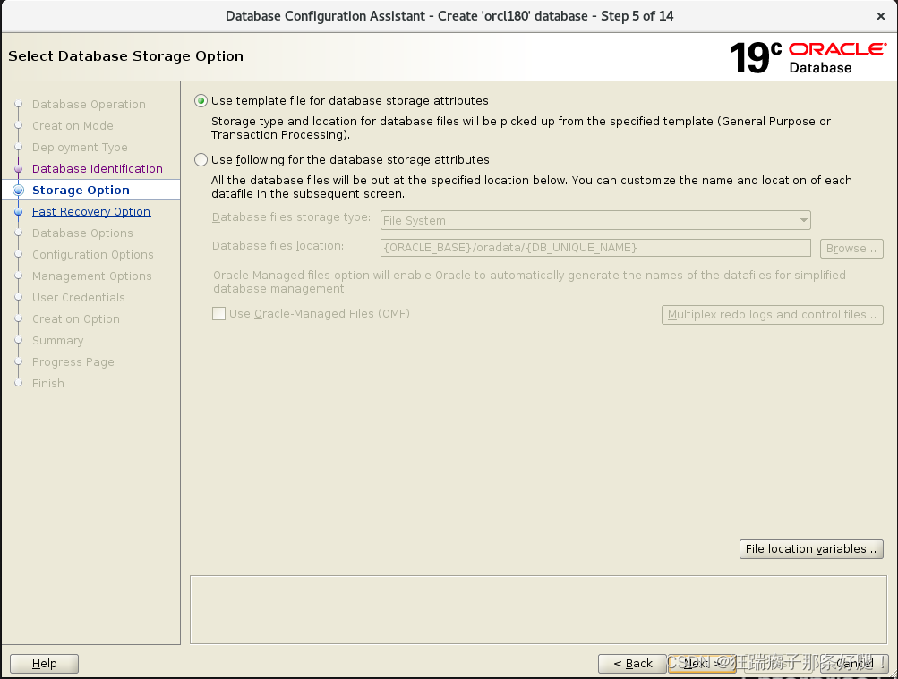Click Finish step label
The height and width of the screenshot is (679, 898).
point(48,383)
